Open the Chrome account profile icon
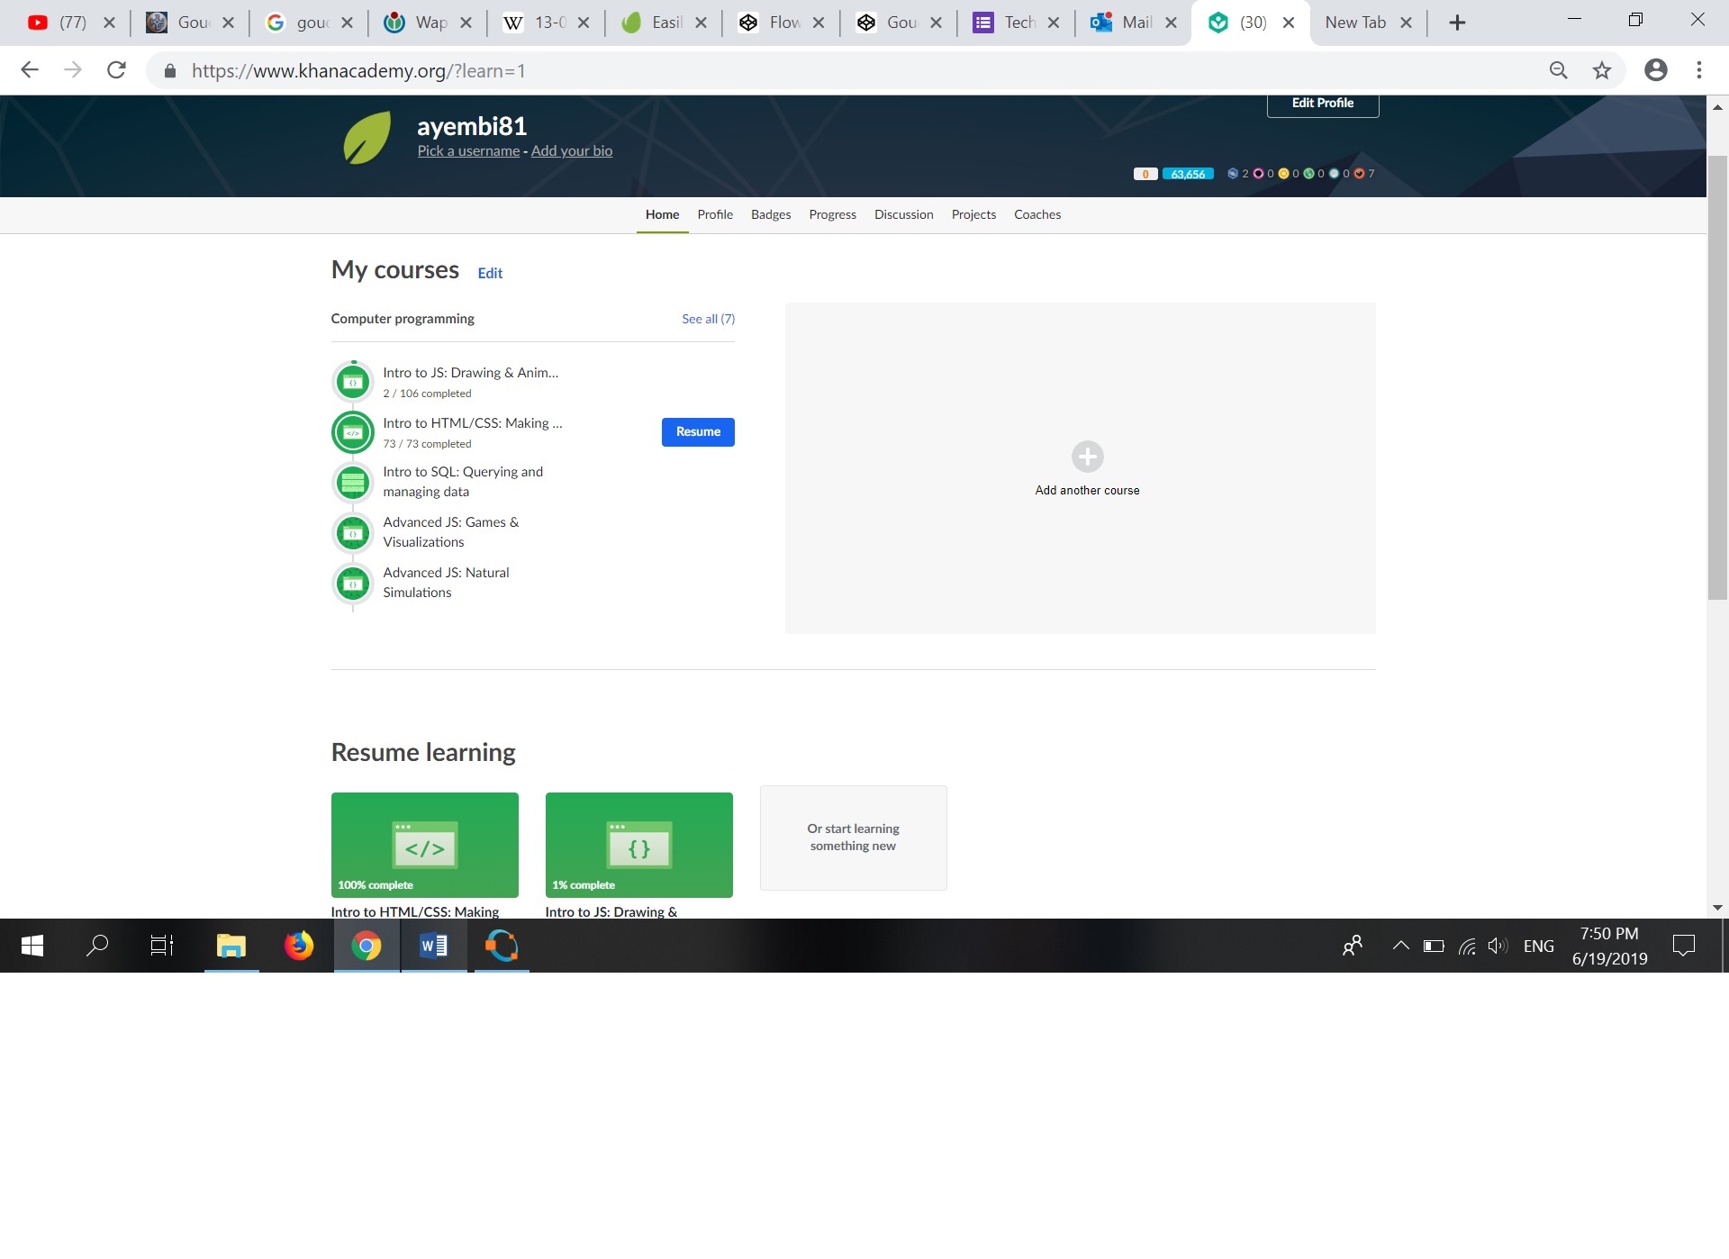Image resolution: width=1729 pixels, height=1259 pixels. point(1656,70)
